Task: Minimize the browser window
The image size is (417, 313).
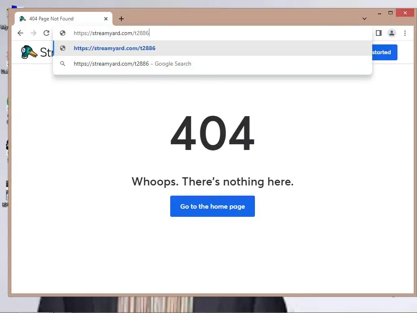Action: [380, 13]
